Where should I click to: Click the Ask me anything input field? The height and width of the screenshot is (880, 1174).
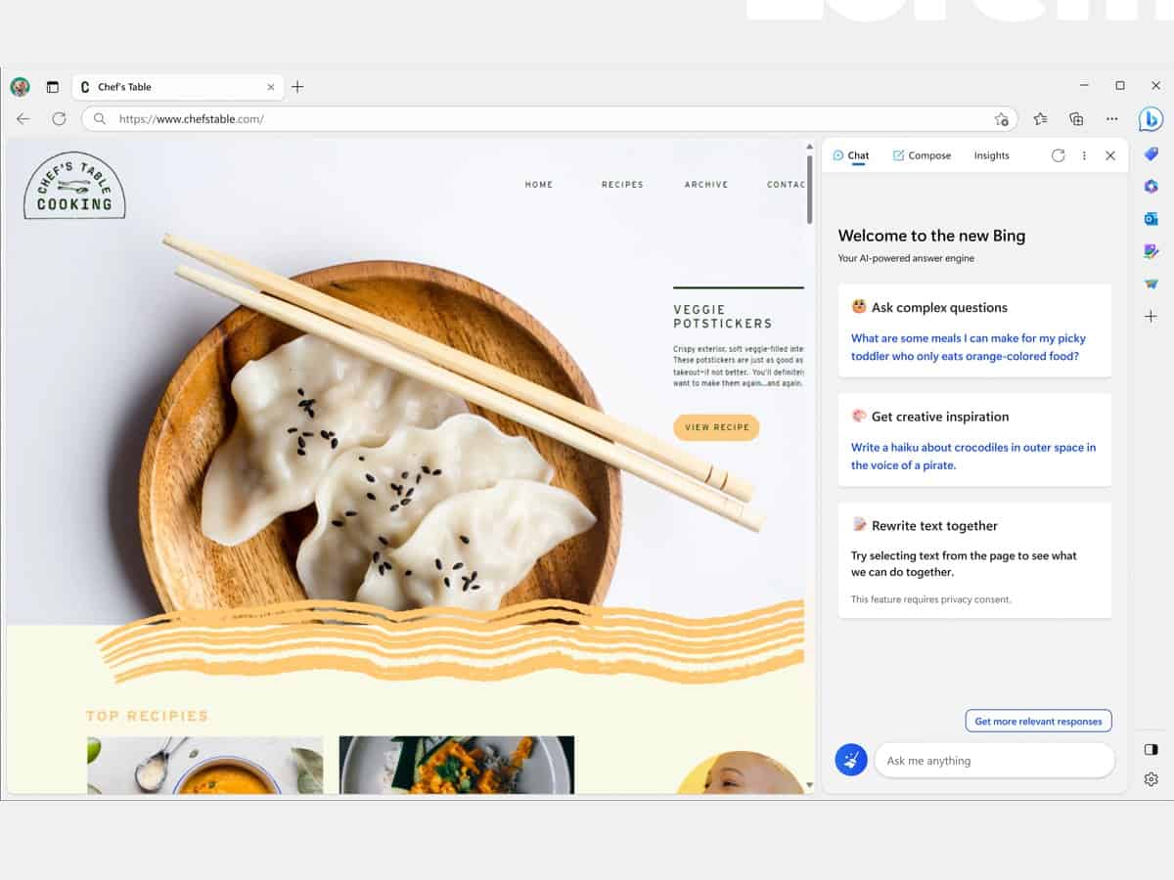pos(993,760)
